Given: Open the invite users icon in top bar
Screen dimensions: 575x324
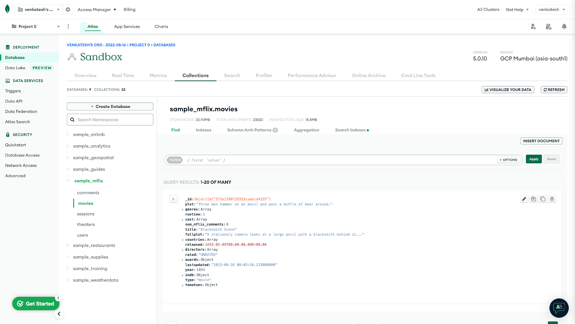Looking at the screenshot, I should pyautogui.click(x=533, y=26).
